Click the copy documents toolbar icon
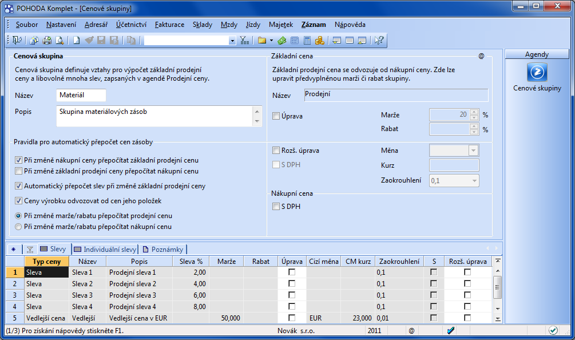 point(34,40)
